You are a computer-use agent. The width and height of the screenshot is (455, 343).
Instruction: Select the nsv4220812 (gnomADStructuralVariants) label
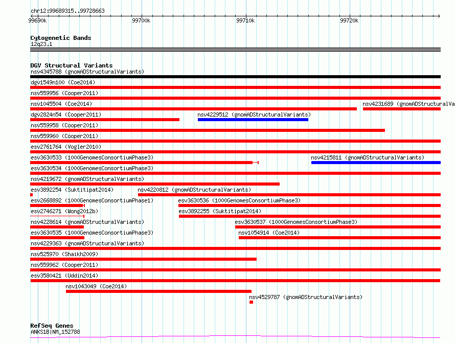(194, 190)
